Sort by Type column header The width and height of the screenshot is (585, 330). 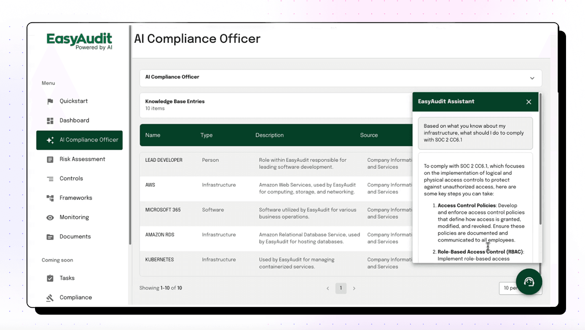[x=207, y=135]
